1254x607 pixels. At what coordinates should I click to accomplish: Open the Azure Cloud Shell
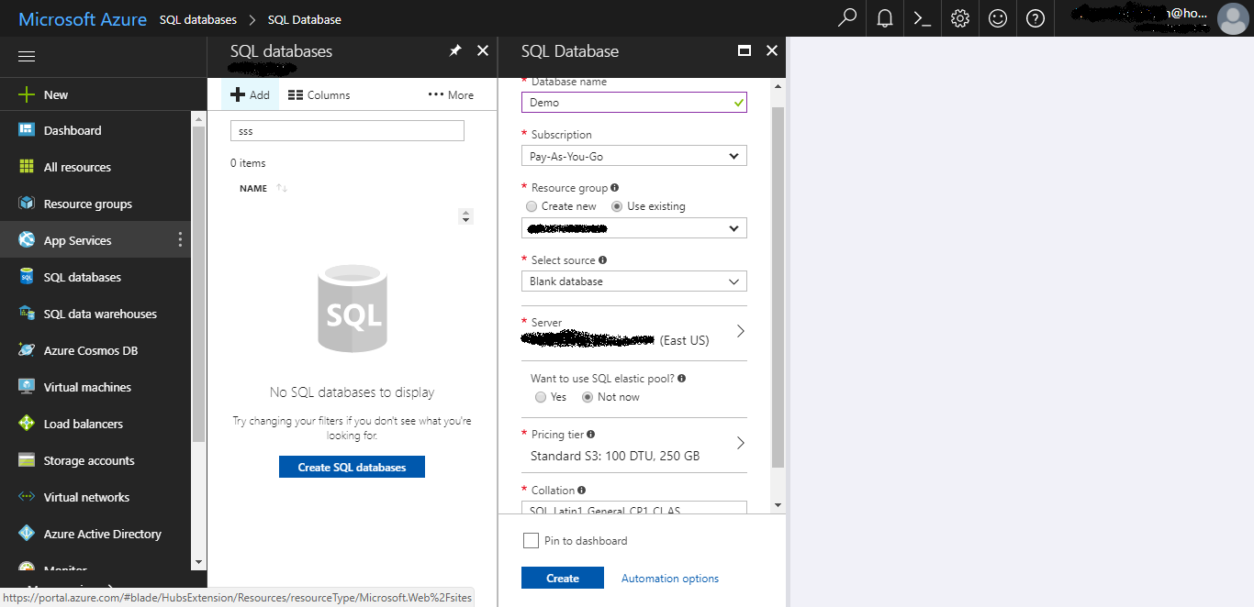coord(922,18)
